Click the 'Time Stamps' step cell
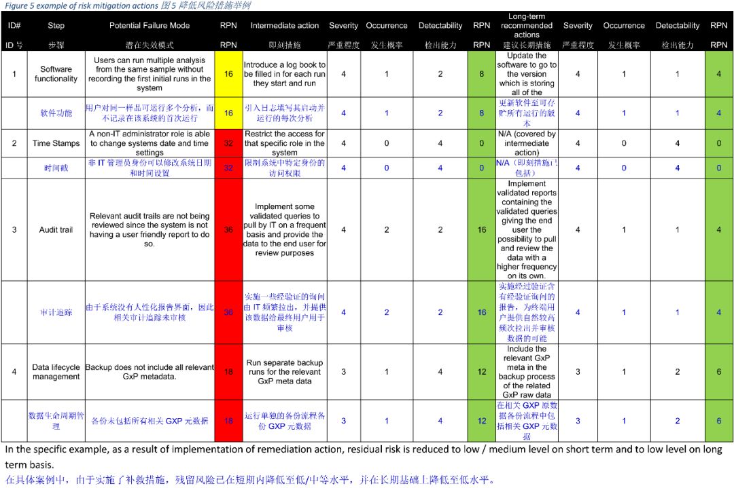 click(56, 143)
